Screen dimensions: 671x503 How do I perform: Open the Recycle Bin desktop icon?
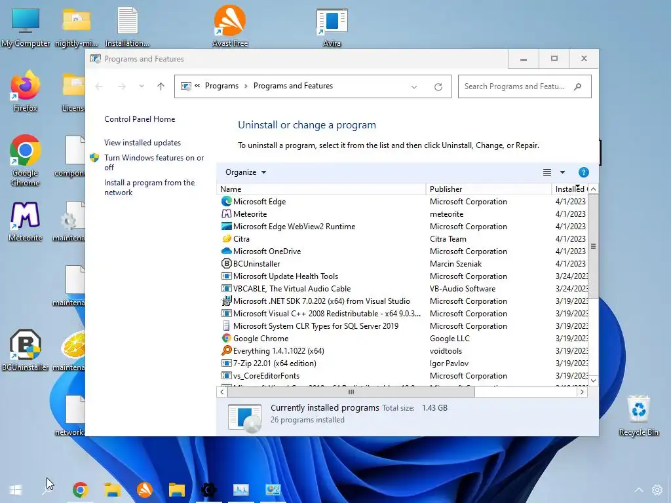coord(638,416)
